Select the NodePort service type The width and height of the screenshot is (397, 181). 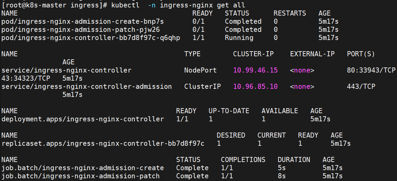[200, 70]
